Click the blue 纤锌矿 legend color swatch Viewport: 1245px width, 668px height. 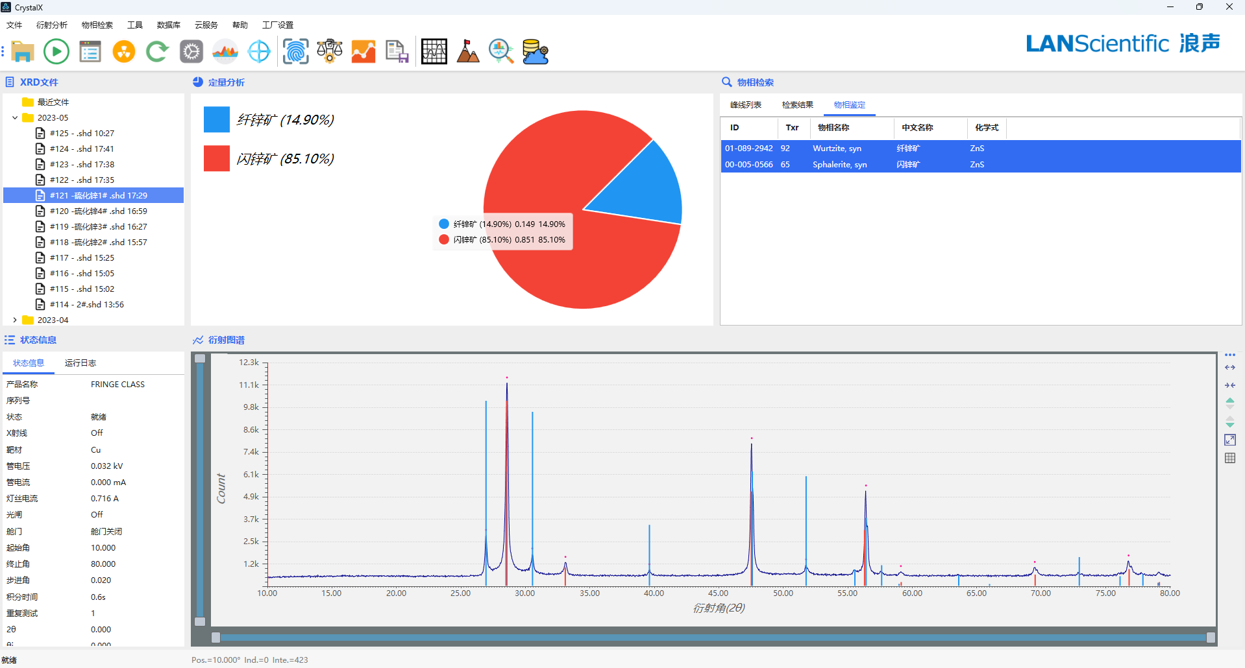[216, 120]
